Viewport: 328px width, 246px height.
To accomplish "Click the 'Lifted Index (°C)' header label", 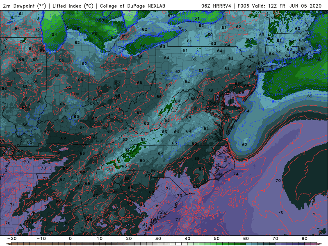I will [73, 6].
